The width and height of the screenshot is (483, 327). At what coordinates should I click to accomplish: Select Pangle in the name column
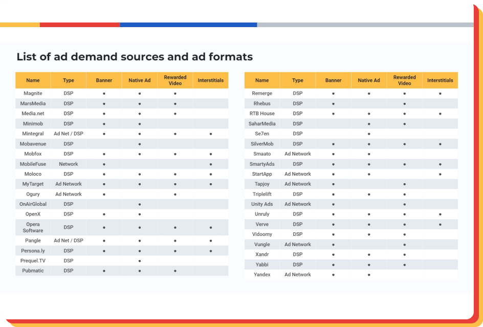coord(33,241)
